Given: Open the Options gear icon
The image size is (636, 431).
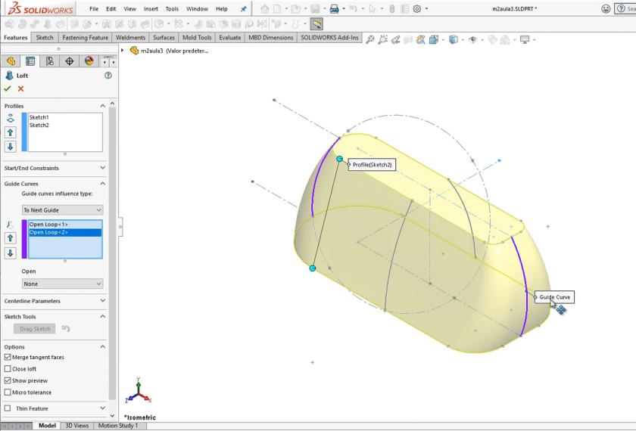Looking at the screenshot, I should (x=416, y=9).
